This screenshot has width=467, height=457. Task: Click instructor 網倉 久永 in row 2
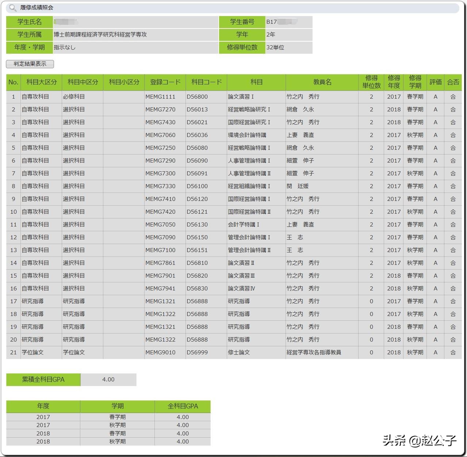(301, 110)
